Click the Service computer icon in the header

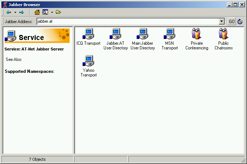[x=10, y=36]
